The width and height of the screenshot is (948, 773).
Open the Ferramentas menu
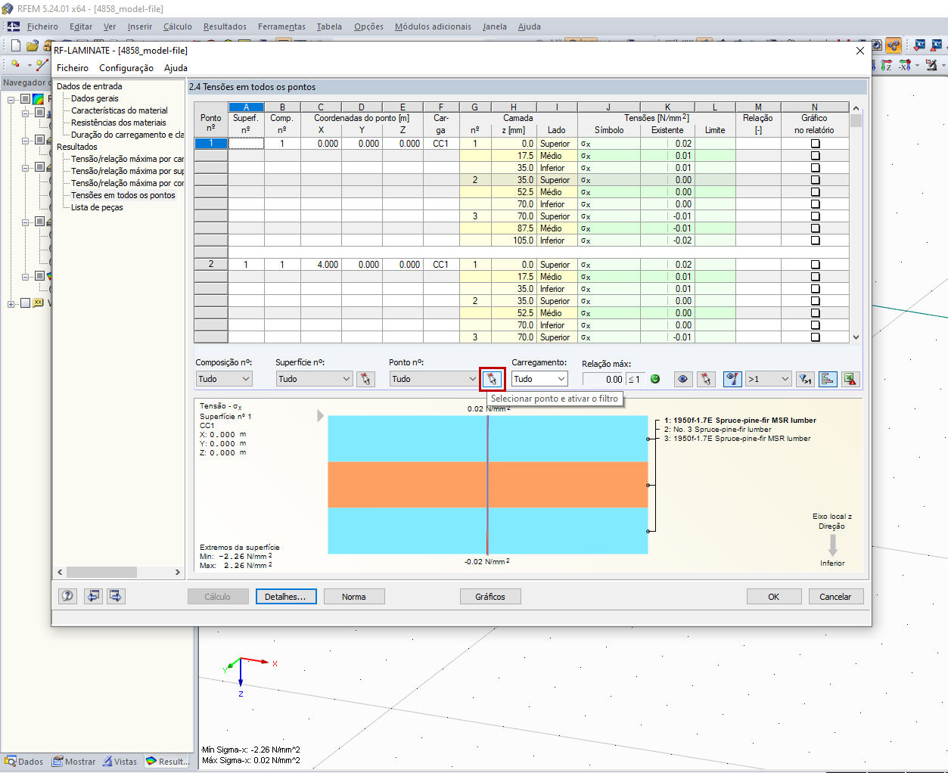[x=281, y=26]
